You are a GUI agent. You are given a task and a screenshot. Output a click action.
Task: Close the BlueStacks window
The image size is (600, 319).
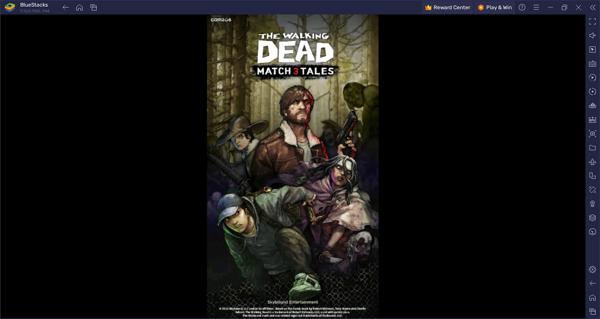pyautogui.click(x=578, y=7)
